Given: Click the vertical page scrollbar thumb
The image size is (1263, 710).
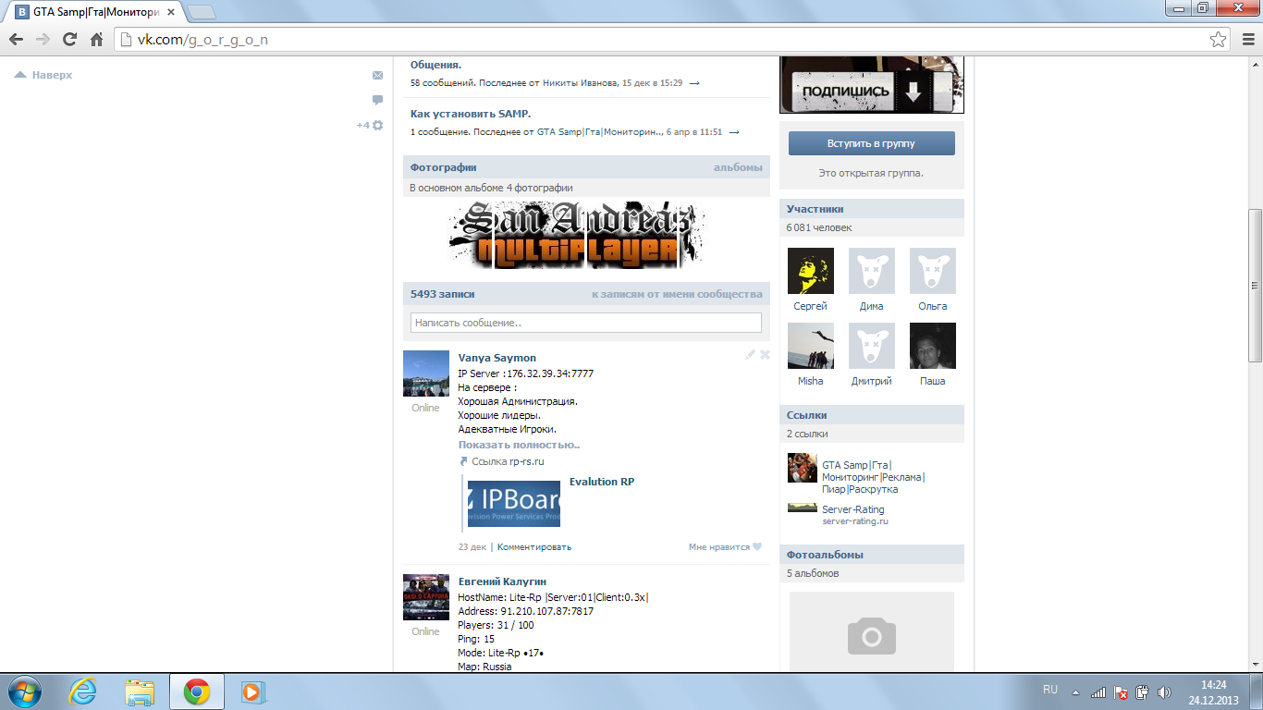Looking at the screenshot, I should (1255, 285).
